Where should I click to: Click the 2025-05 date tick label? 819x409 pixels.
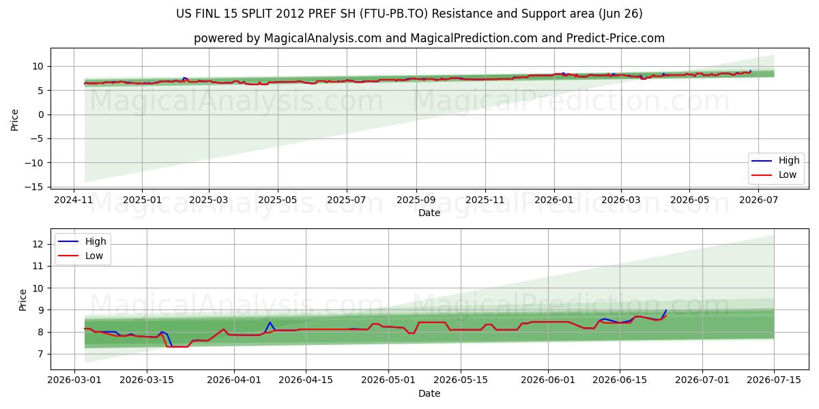coord(277,200)
